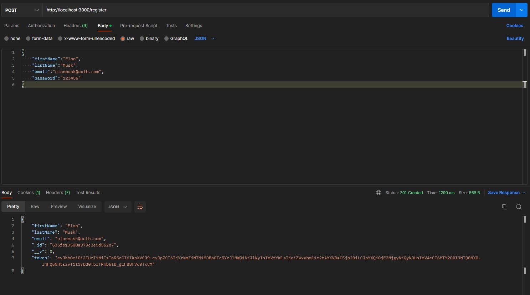Screen dimensions: 530x295
Task: Open the response Headers (7) tab
Action: pyautogui.click(x=58, y=193)
